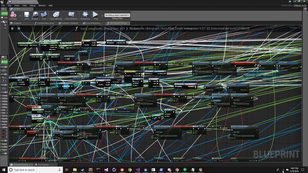Start Simulation mode
Viewport: 308px width, 173px height.
pos(85,15)
